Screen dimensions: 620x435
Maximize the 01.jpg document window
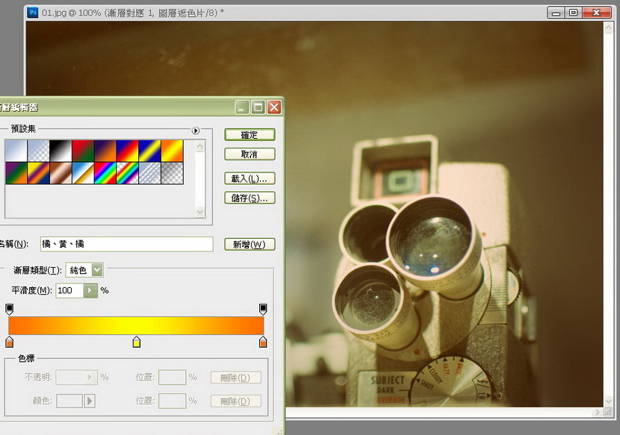tap(573, 13)
